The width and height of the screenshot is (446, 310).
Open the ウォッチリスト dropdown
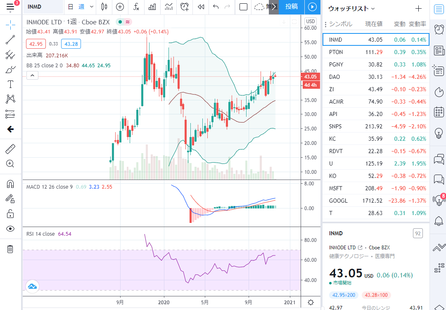(351, 9)
